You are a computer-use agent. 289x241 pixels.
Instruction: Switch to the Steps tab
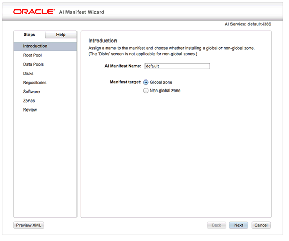[30, 35]
